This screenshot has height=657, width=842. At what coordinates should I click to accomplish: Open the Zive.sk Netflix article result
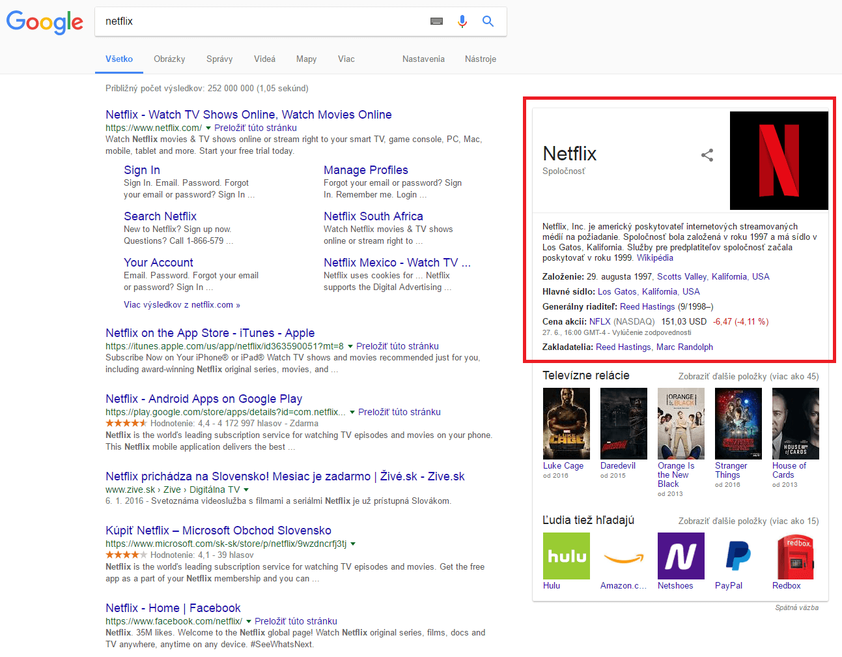(x=285, y=476)
